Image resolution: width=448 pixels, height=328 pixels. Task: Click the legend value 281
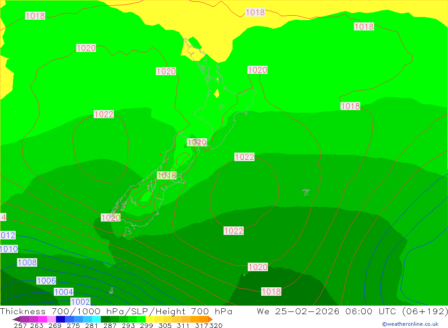pyautogui.click(x=91, y=325)
